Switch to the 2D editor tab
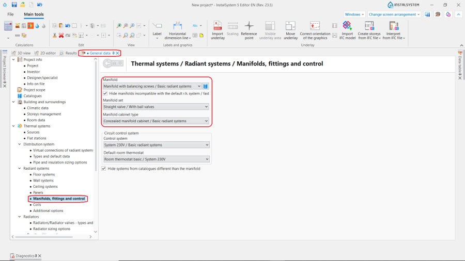 (45, 53)
